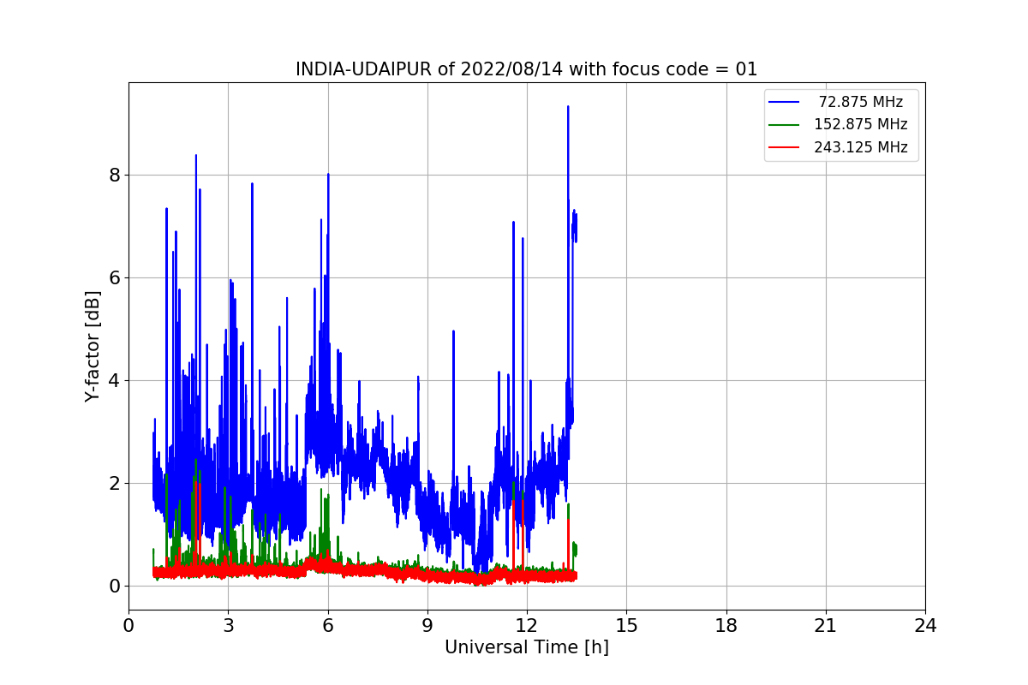Click x-axis tick label 9

coord(427,626)
